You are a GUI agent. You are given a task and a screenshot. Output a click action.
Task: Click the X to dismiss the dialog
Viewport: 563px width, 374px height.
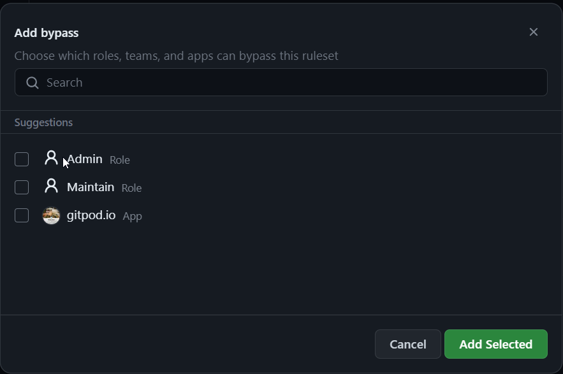(533, 32)
